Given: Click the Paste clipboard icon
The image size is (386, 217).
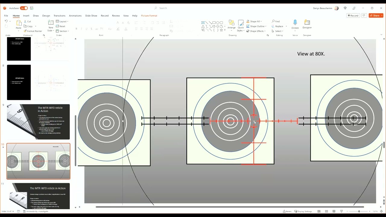Looking at the screenshot, I should pyautogui.click(x=19, y=23).
